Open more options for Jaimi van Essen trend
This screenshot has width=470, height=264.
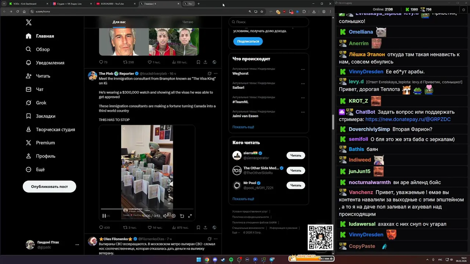tap(303, 112)
